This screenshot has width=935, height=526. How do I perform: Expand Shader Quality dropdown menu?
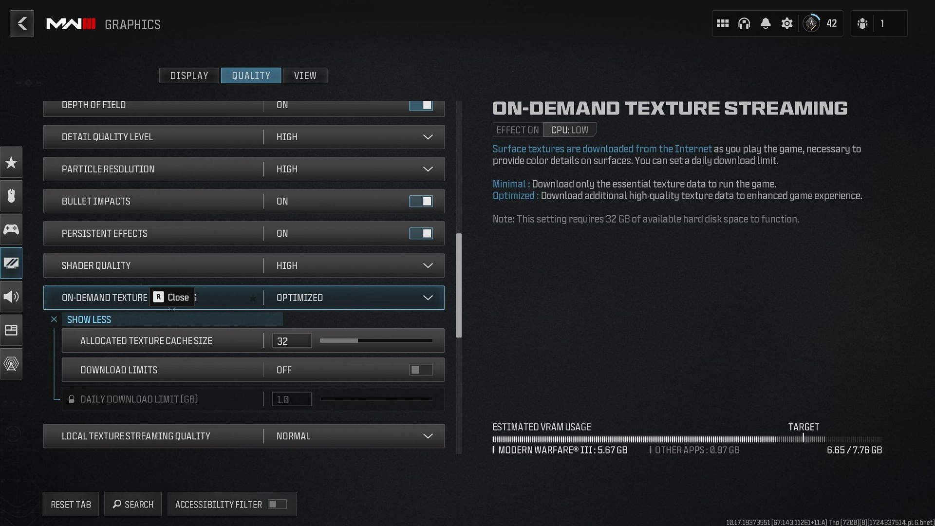click(428, 265)
